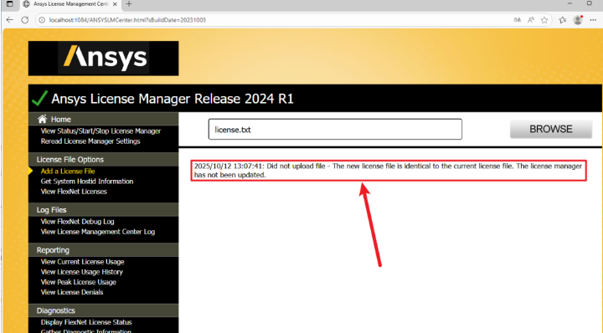Click the license.txt file path field
This screenshot has height=333, width=603.
click(x=335, y=129)
